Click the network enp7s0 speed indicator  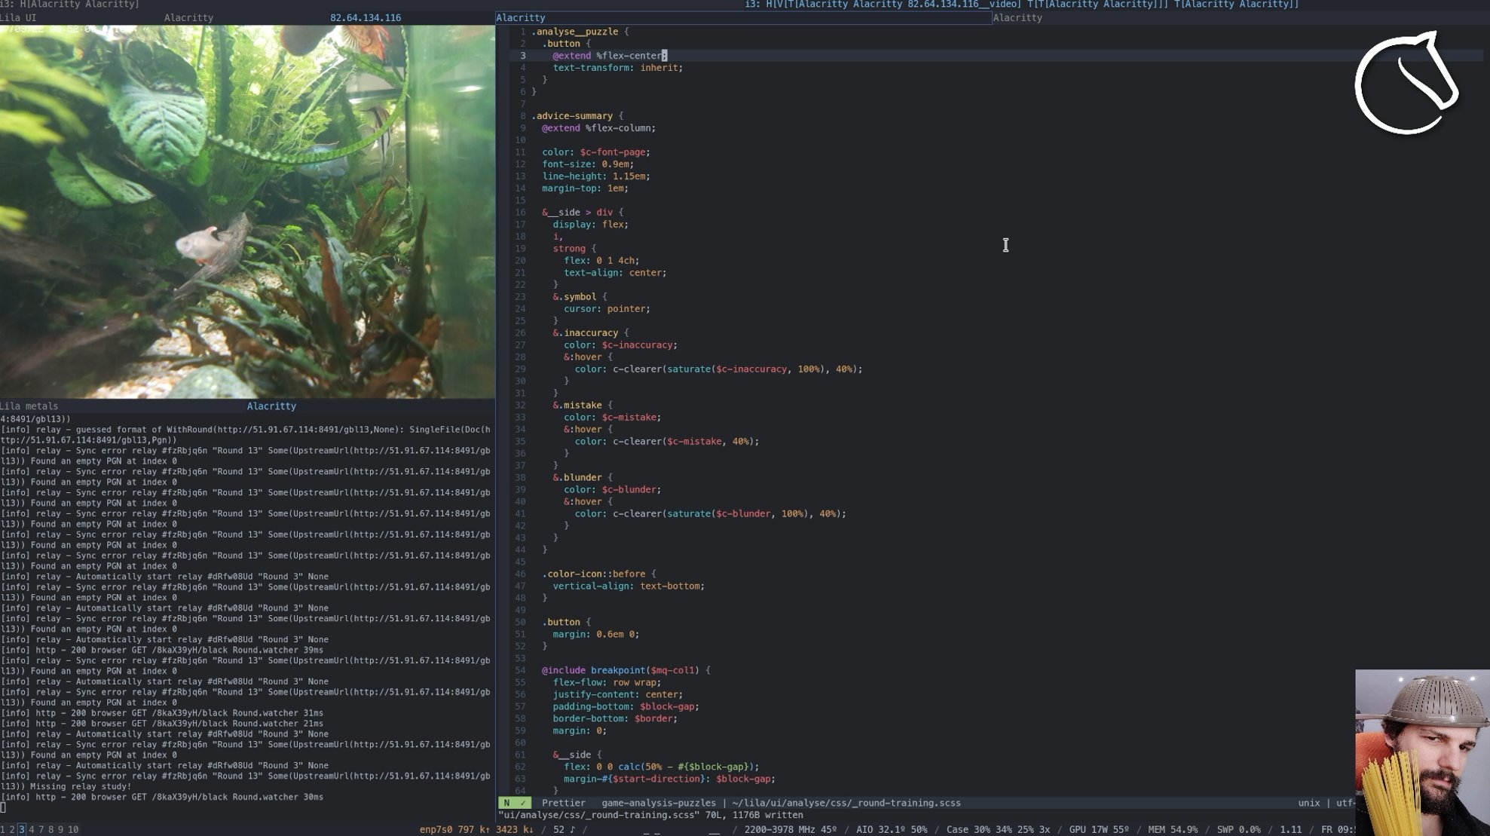[476, 829]
